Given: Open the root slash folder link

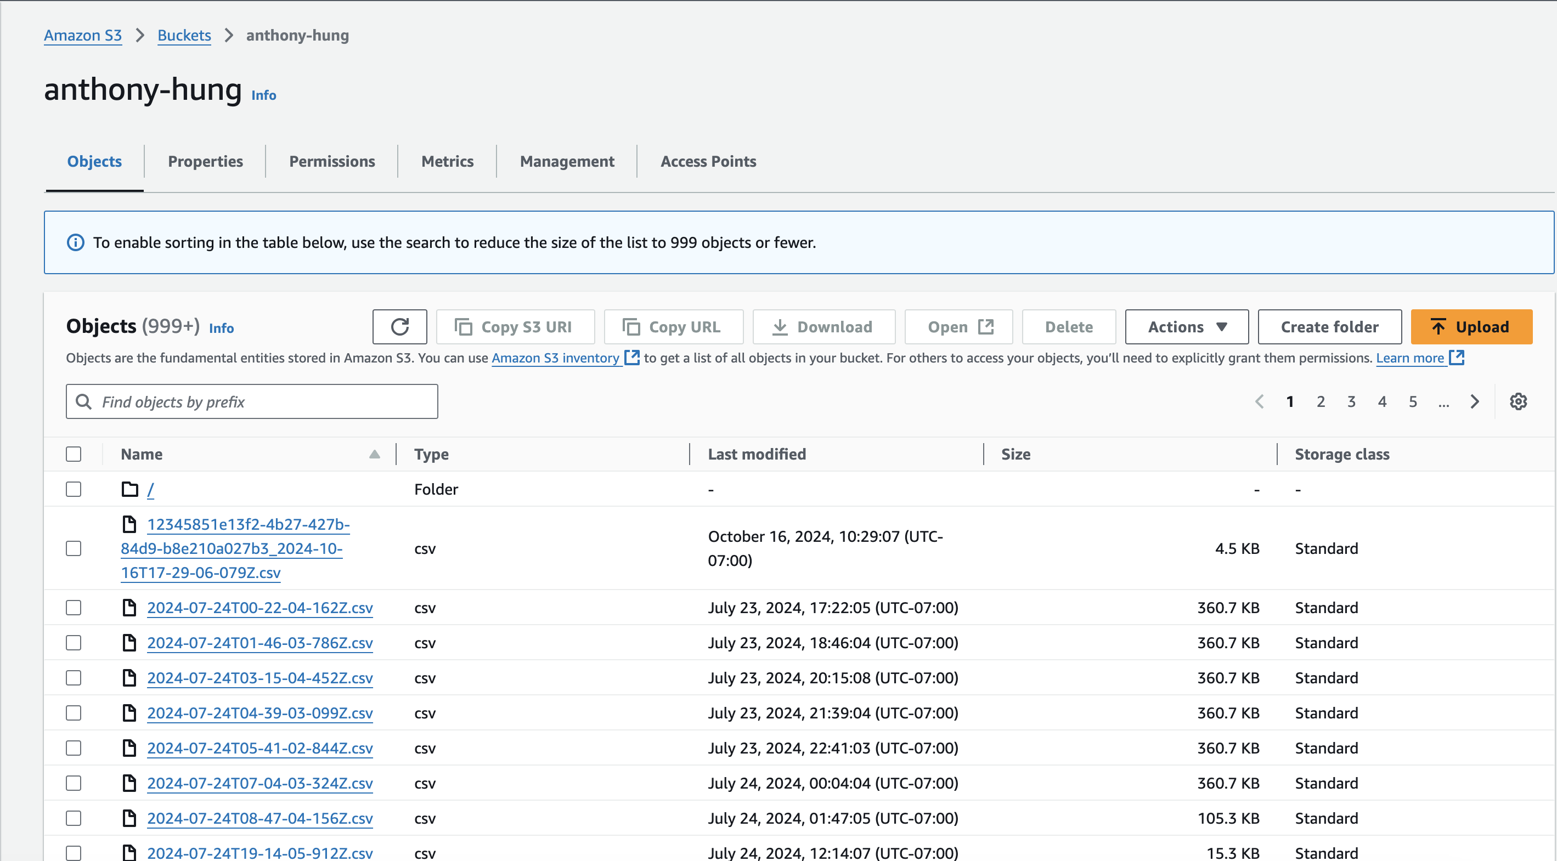Looking at the screenshot, I should click(x=150, y=489).
